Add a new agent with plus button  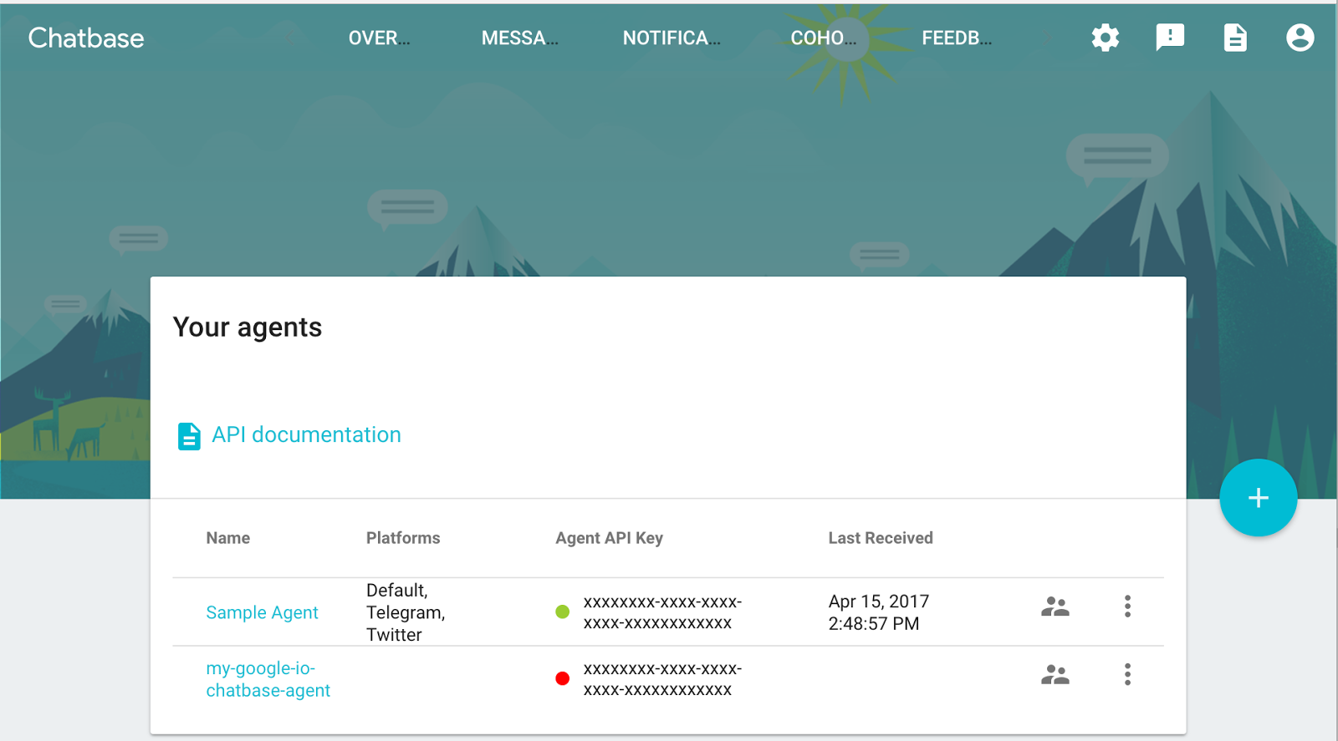(x=1258, y=498)
